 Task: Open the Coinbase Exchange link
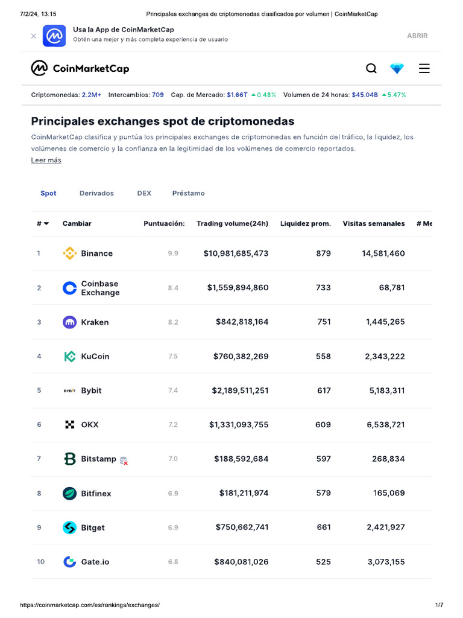point(100,288)
